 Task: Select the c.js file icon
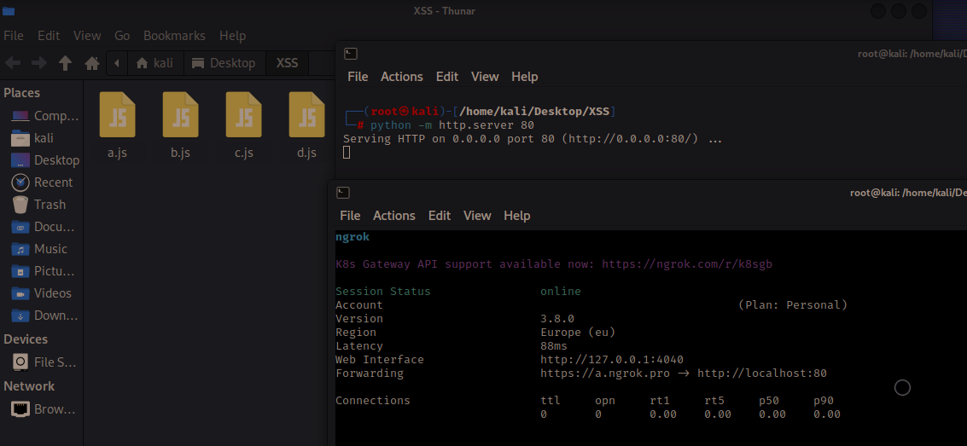[x=243, y=115]
